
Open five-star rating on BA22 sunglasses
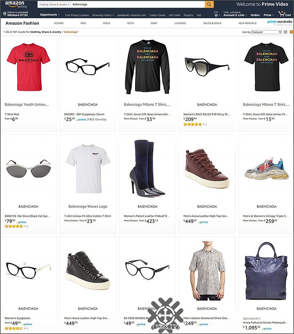pos(193,125)
